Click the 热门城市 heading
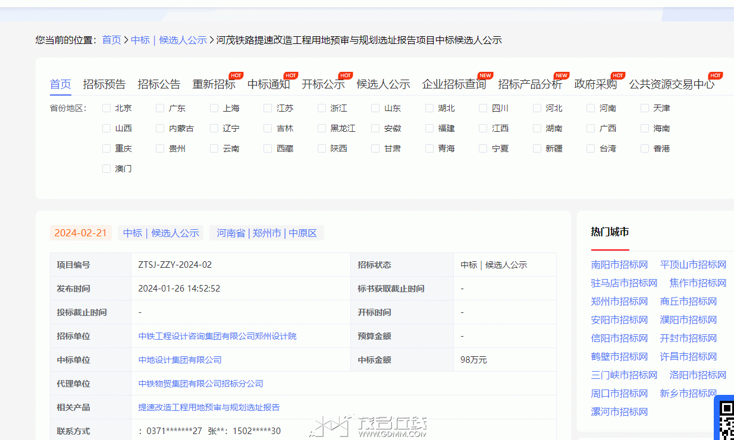This screenshot has height=440, width=734. (x=610, y=232)
